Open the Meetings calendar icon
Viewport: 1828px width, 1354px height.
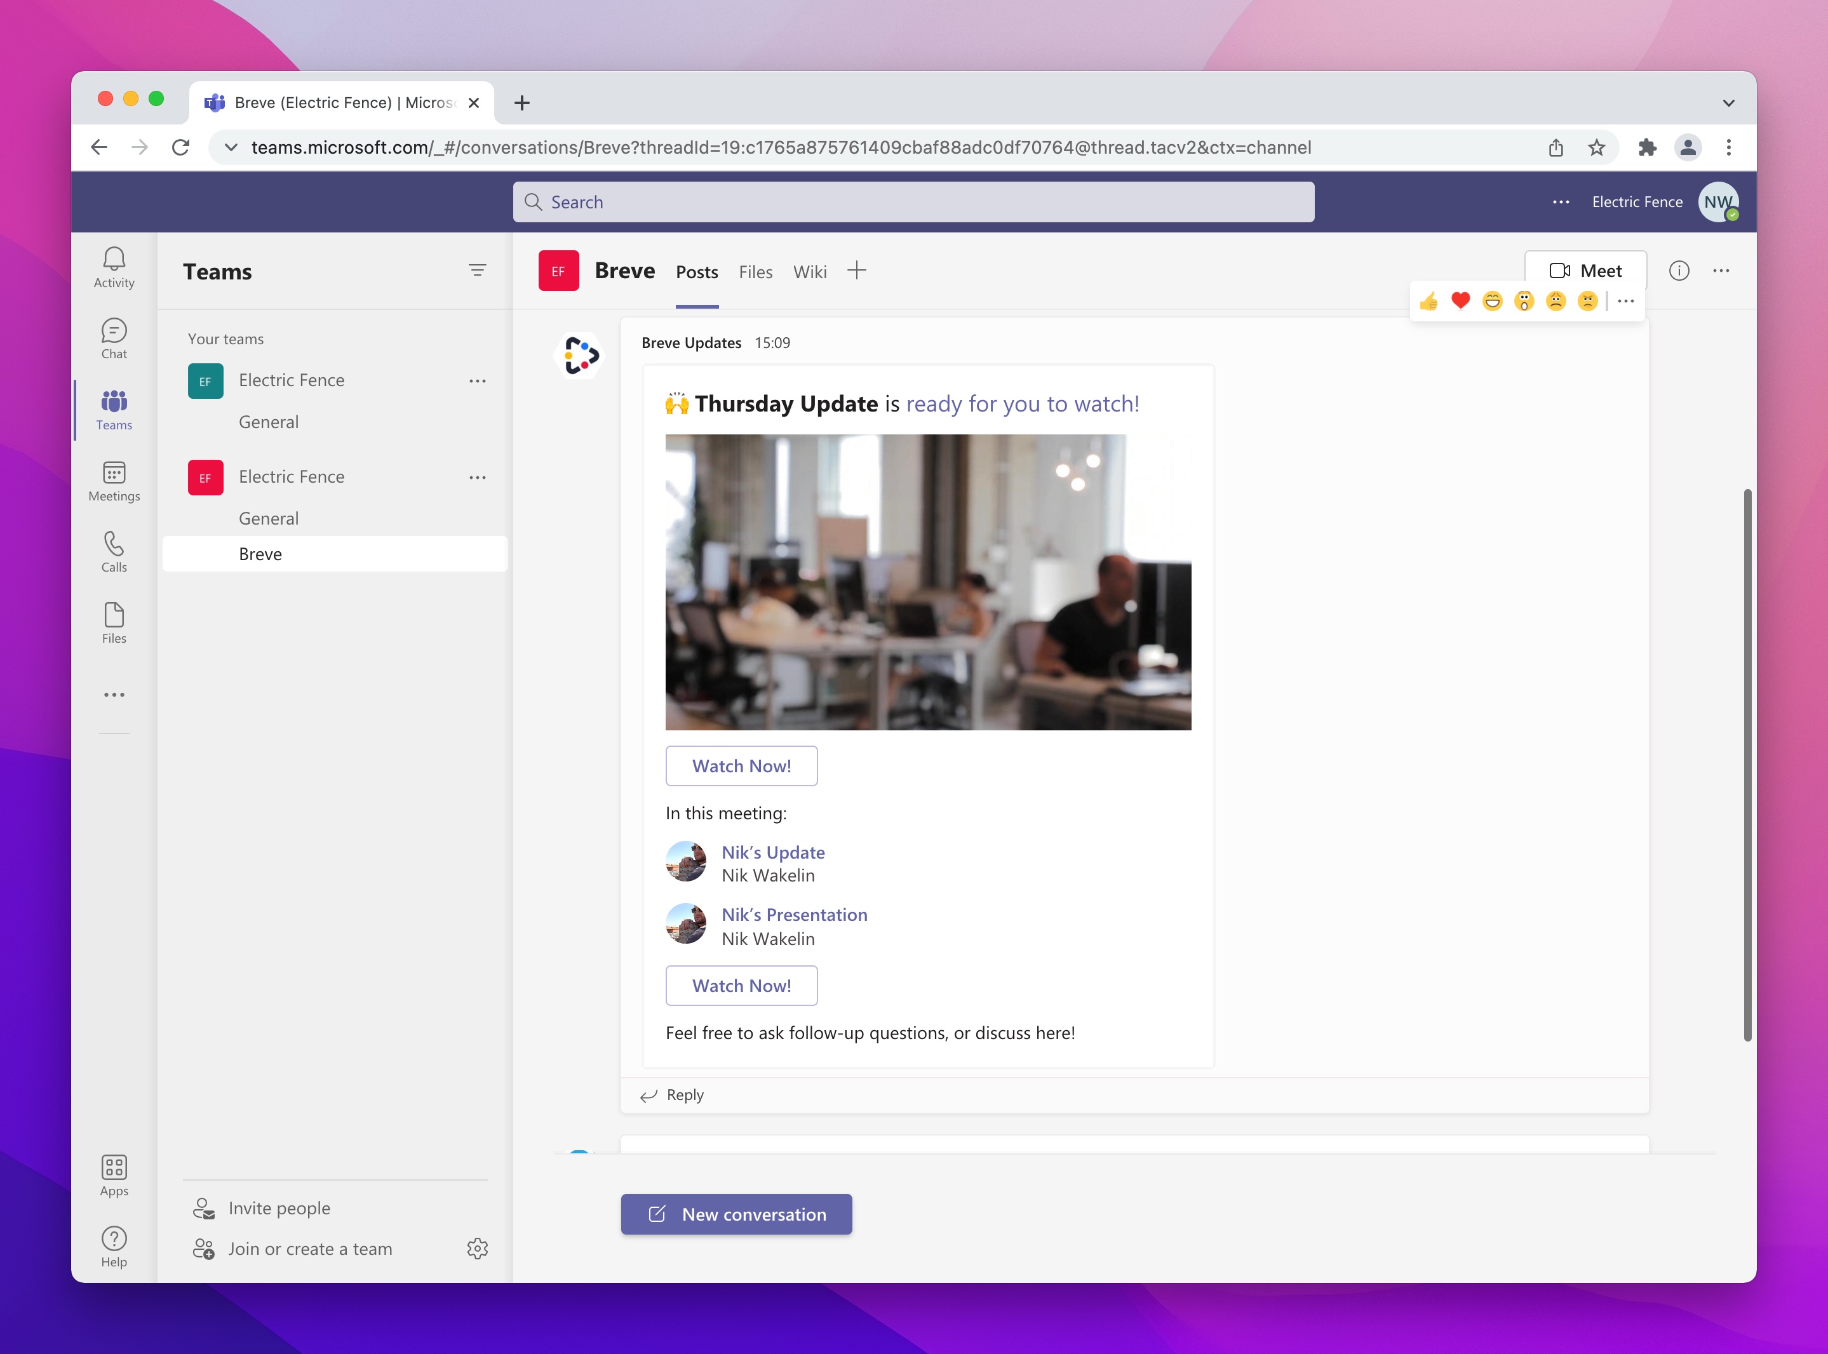point(114,481)
